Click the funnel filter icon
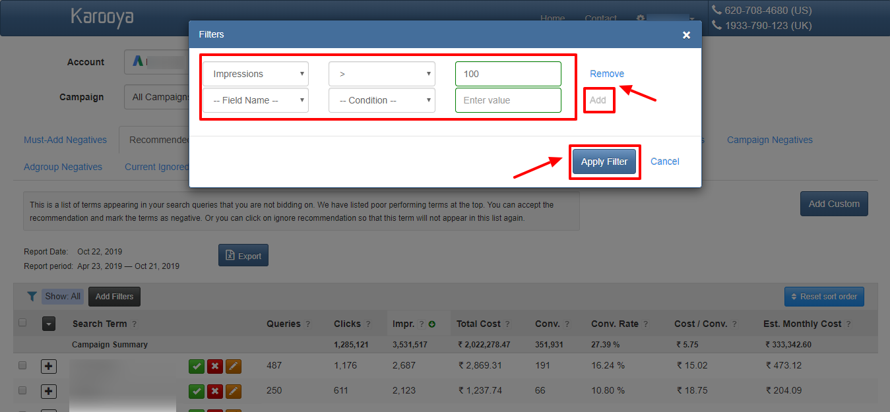 click(32, 297)
